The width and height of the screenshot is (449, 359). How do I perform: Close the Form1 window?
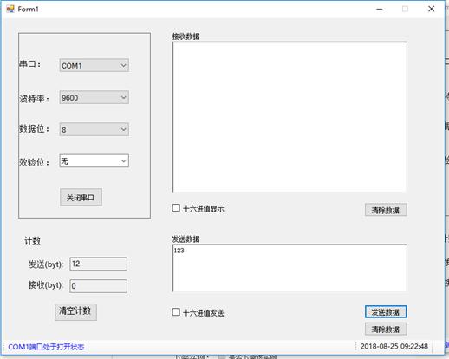431,9
